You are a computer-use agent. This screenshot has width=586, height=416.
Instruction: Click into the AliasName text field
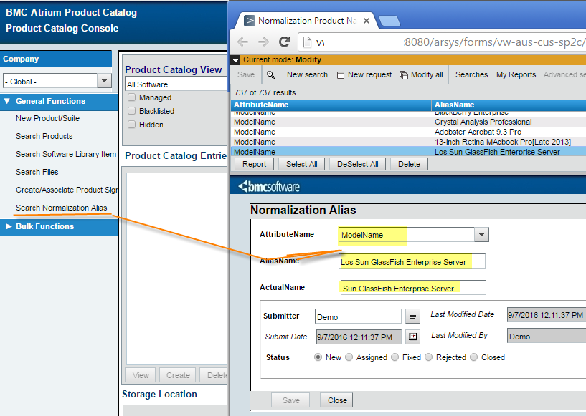(x=412, y=262)
